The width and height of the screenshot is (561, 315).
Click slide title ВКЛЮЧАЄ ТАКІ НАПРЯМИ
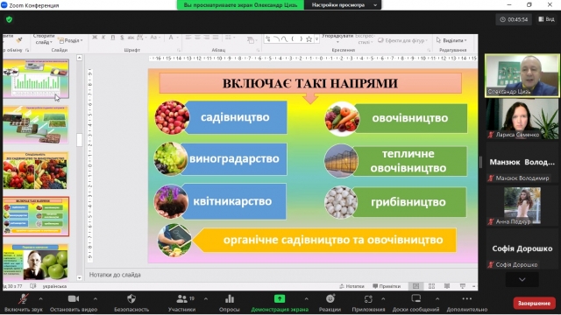coord(310,83)
